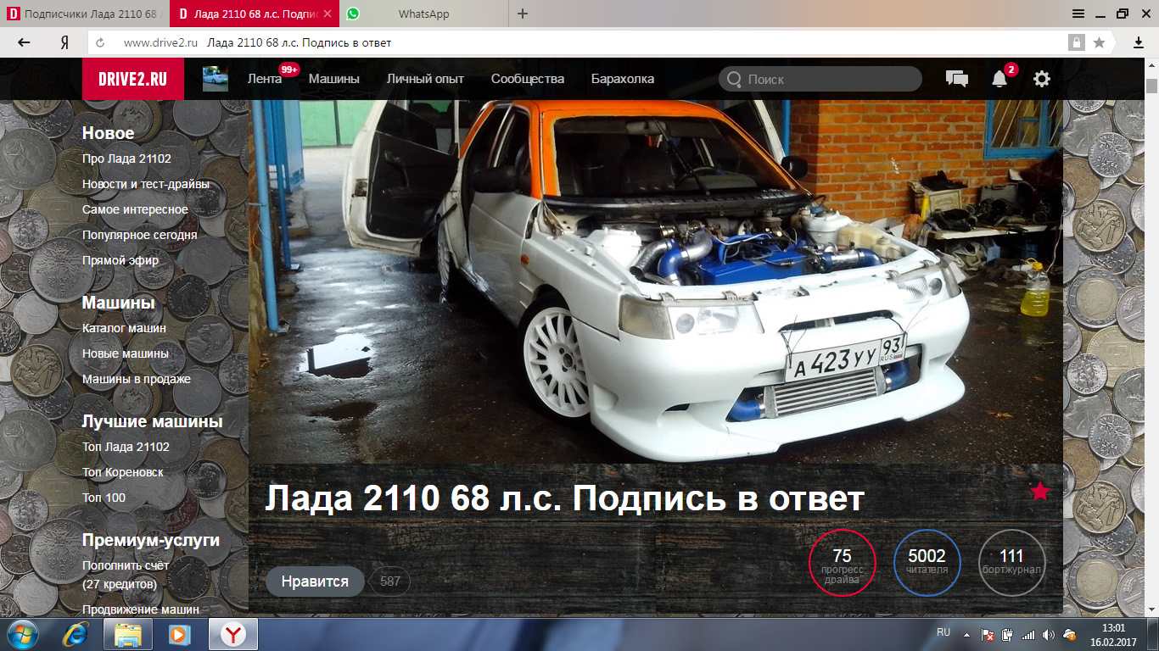Click the Нравится button

point(315,581)
